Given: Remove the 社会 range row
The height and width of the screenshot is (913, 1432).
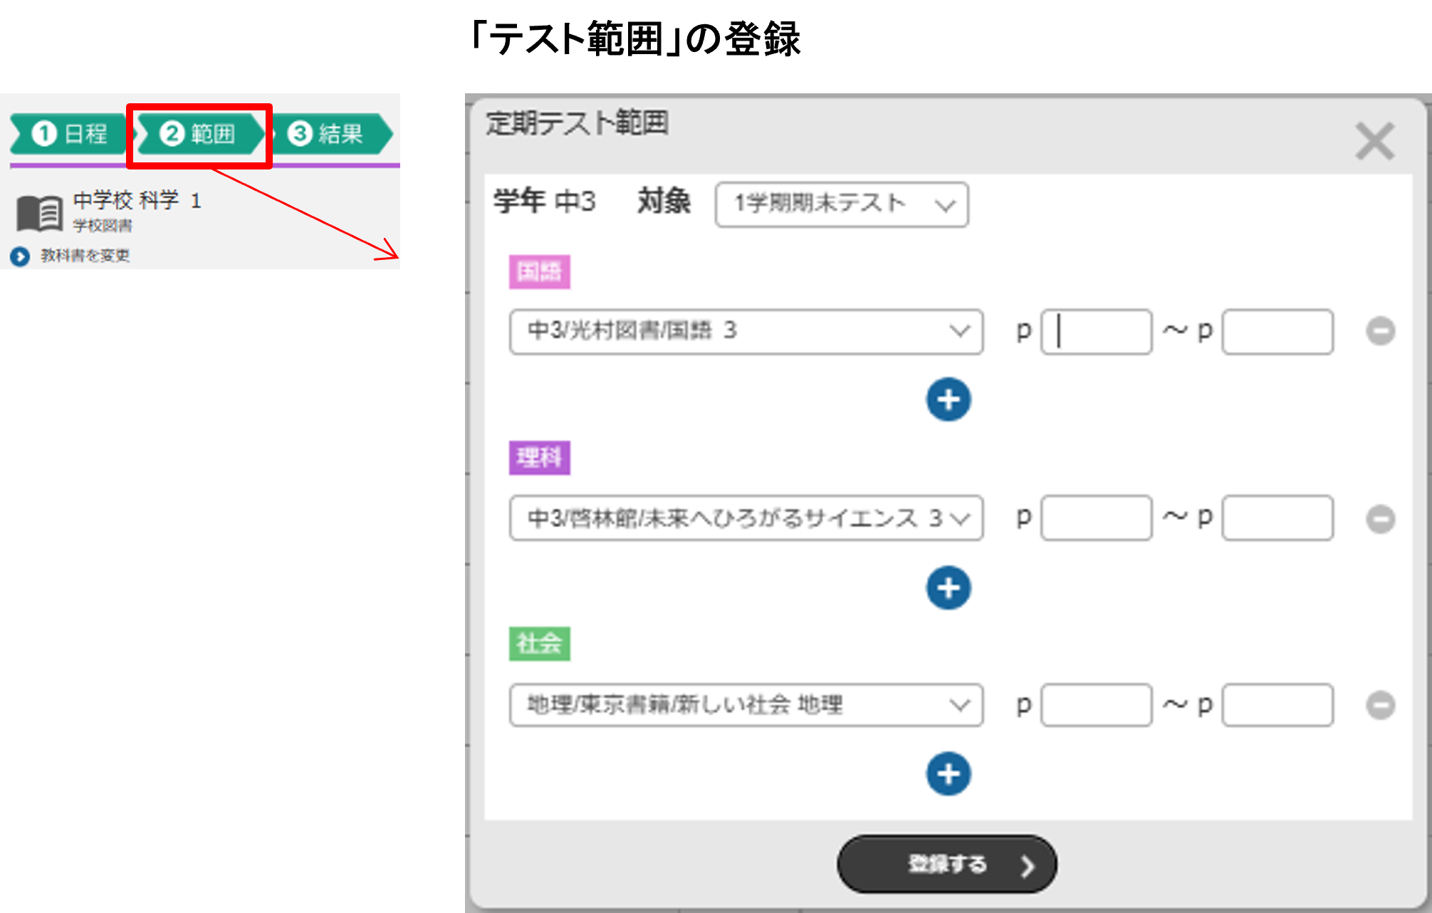Looking at the screenshot, I should click(1380, 706).
